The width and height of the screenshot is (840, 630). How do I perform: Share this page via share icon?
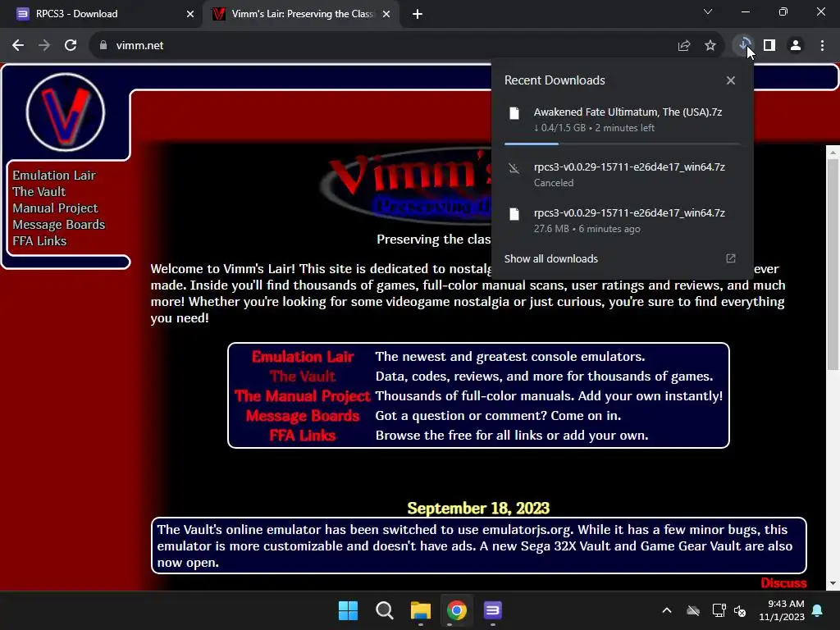[684, 46]
